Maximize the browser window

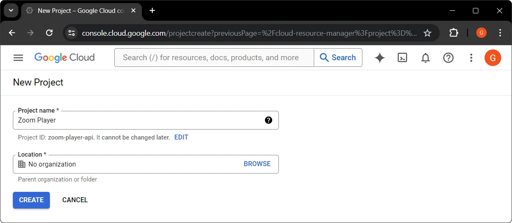tap(476, 11)
